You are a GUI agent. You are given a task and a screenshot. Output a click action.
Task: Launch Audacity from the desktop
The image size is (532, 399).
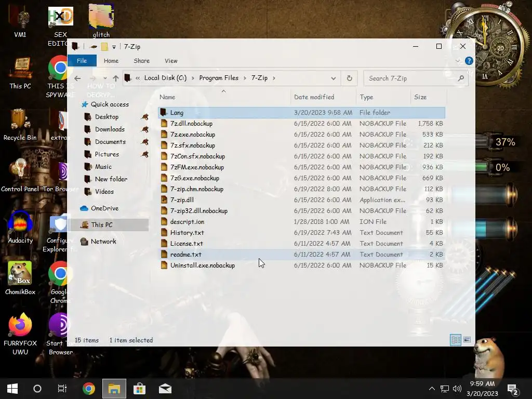point(20,228)
